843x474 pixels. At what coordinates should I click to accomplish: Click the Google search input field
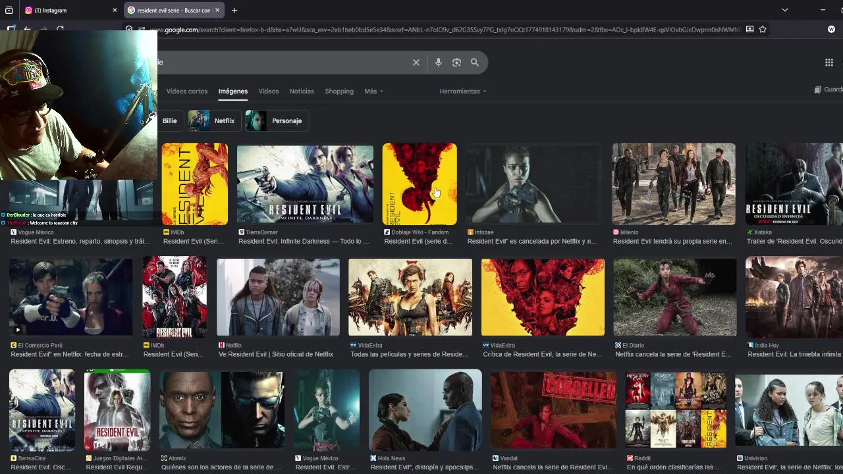(283, 63)
